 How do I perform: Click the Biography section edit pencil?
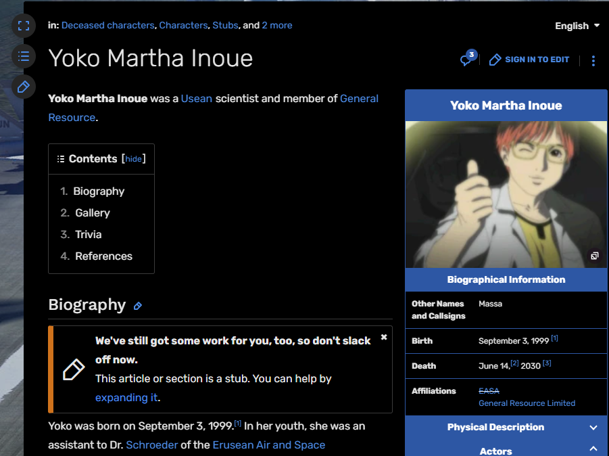137,306
